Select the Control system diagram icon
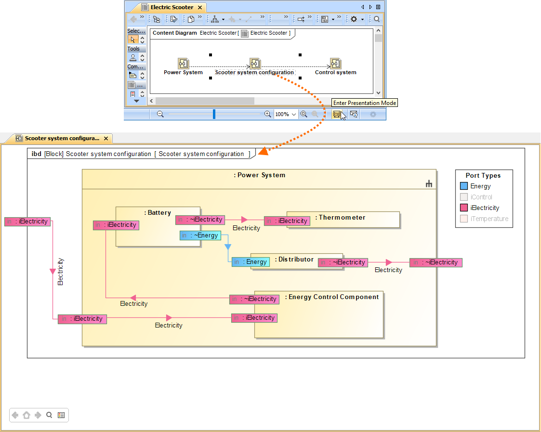Screen dimensions: 541x432 [335, 64]
